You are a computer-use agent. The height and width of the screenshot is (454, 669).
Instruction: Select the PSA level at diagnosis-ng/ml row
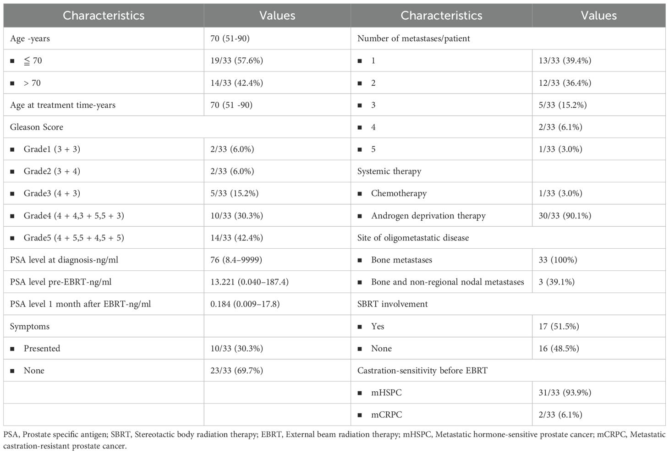click(64, 260)
